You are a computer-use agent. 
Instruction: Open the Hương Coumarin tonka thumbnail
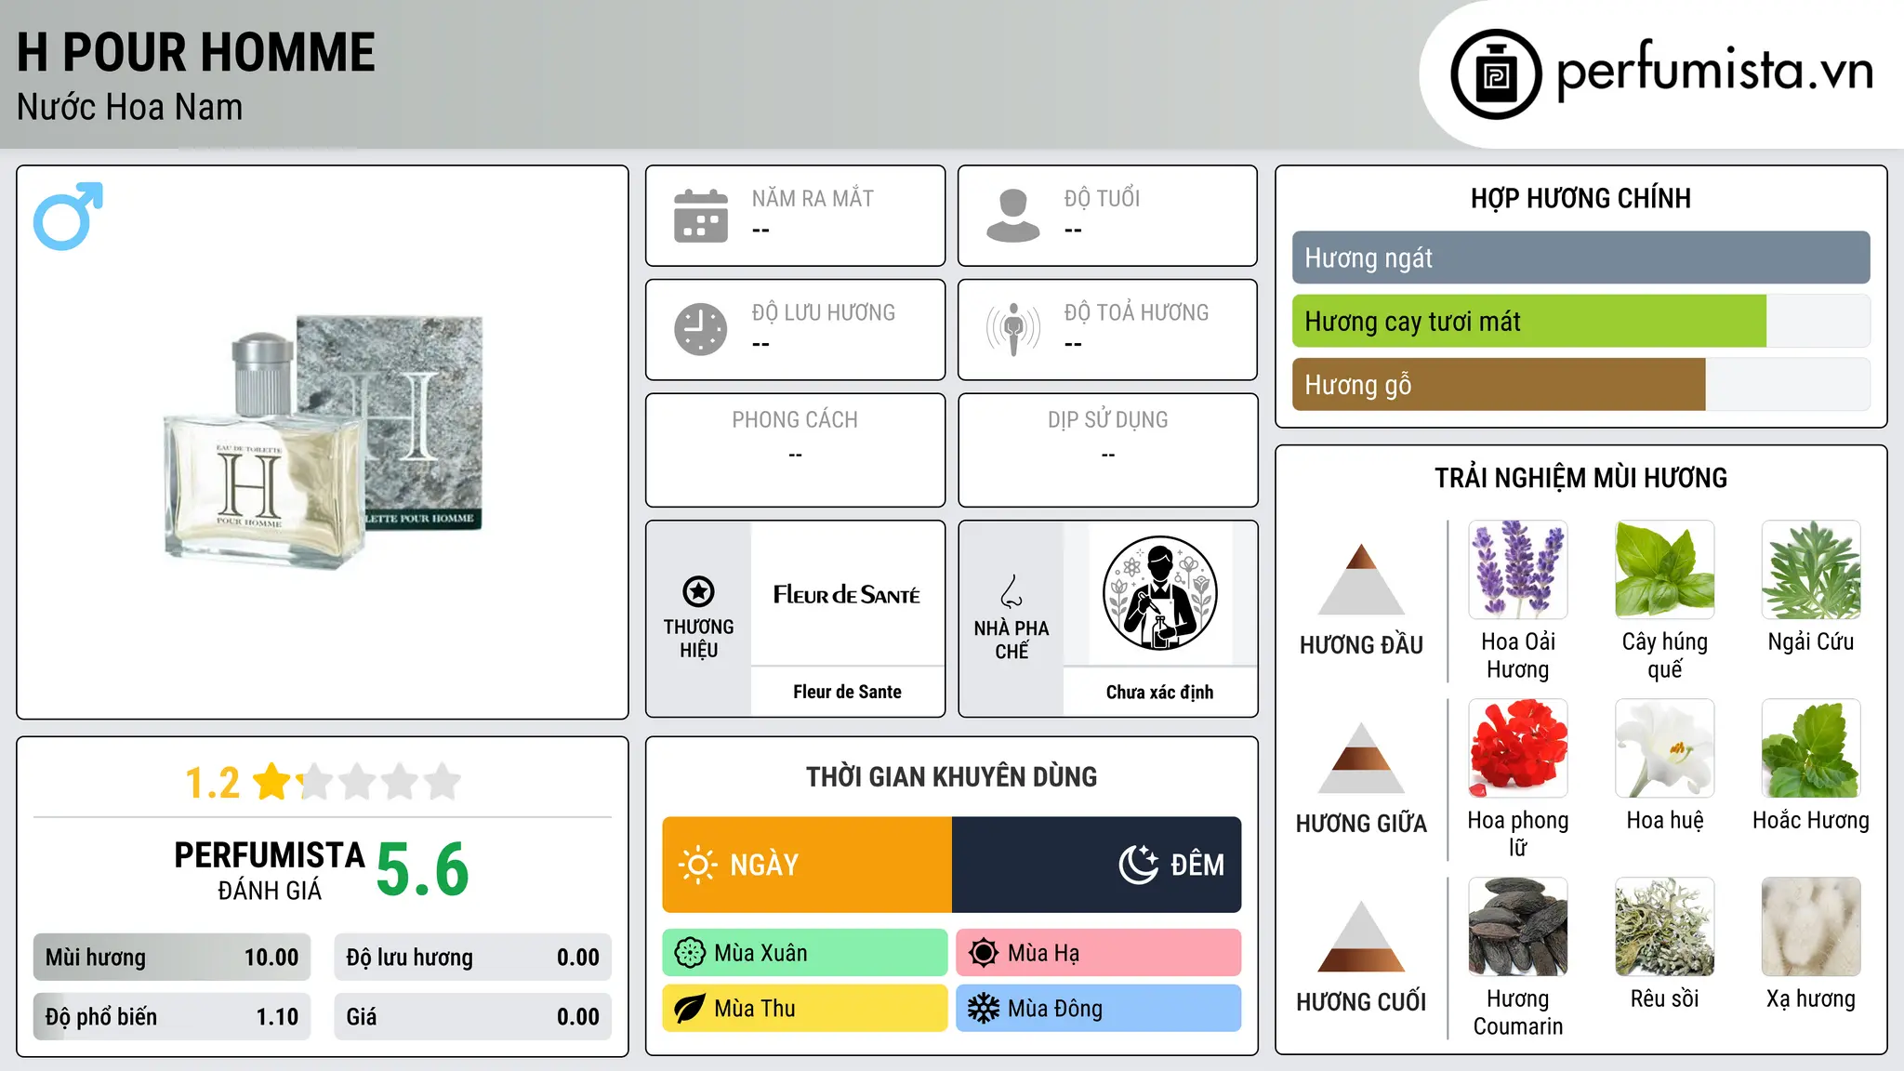click(1518, 926)
